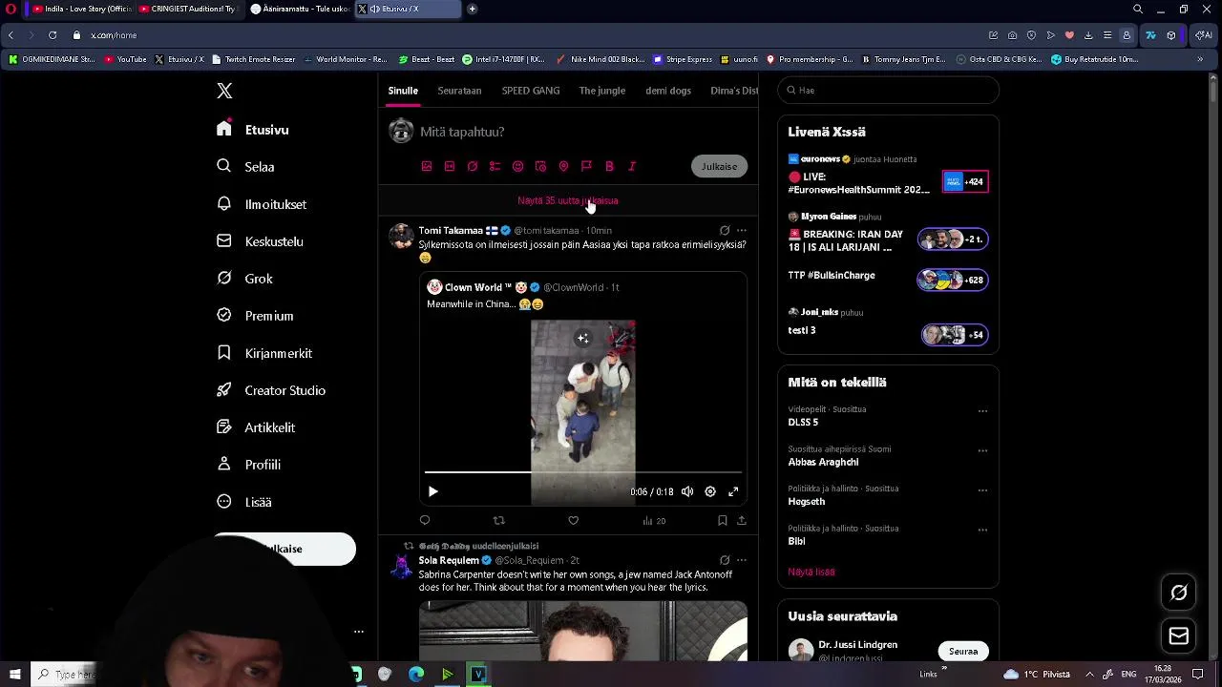Toggle italic text in composer
The image size is (1222, 687).
(x=632, y=166)
